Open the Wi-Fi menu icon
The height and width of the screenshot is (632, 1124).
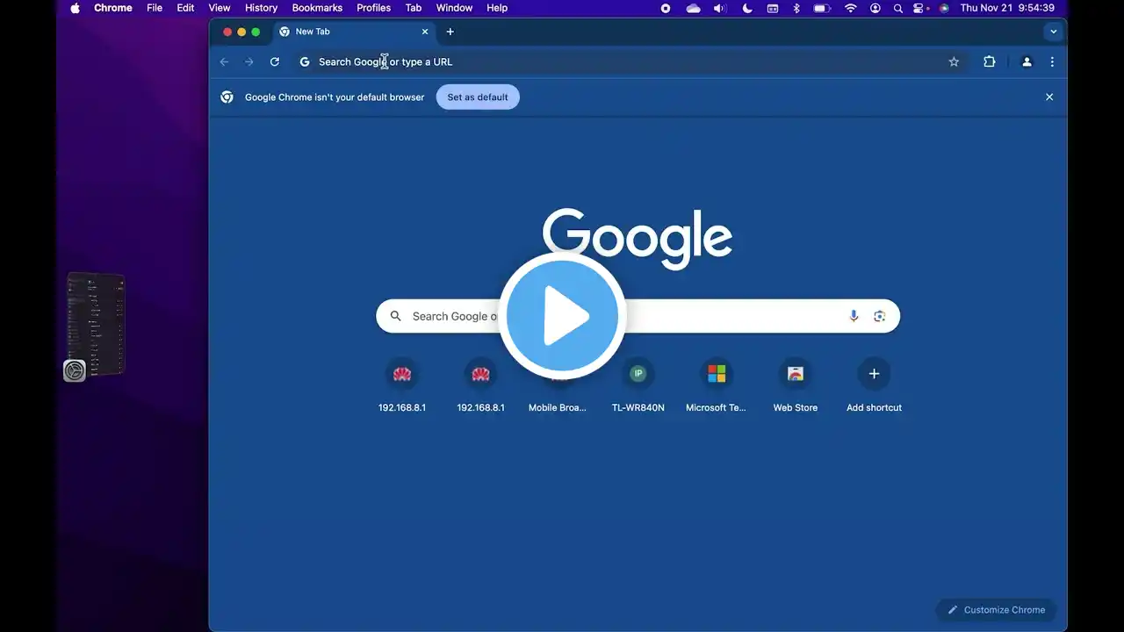pos(850,8)
